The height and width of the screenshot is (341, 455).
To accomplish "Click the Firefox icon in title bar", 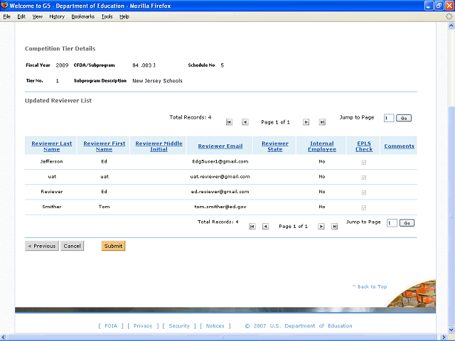I will 4,5.
